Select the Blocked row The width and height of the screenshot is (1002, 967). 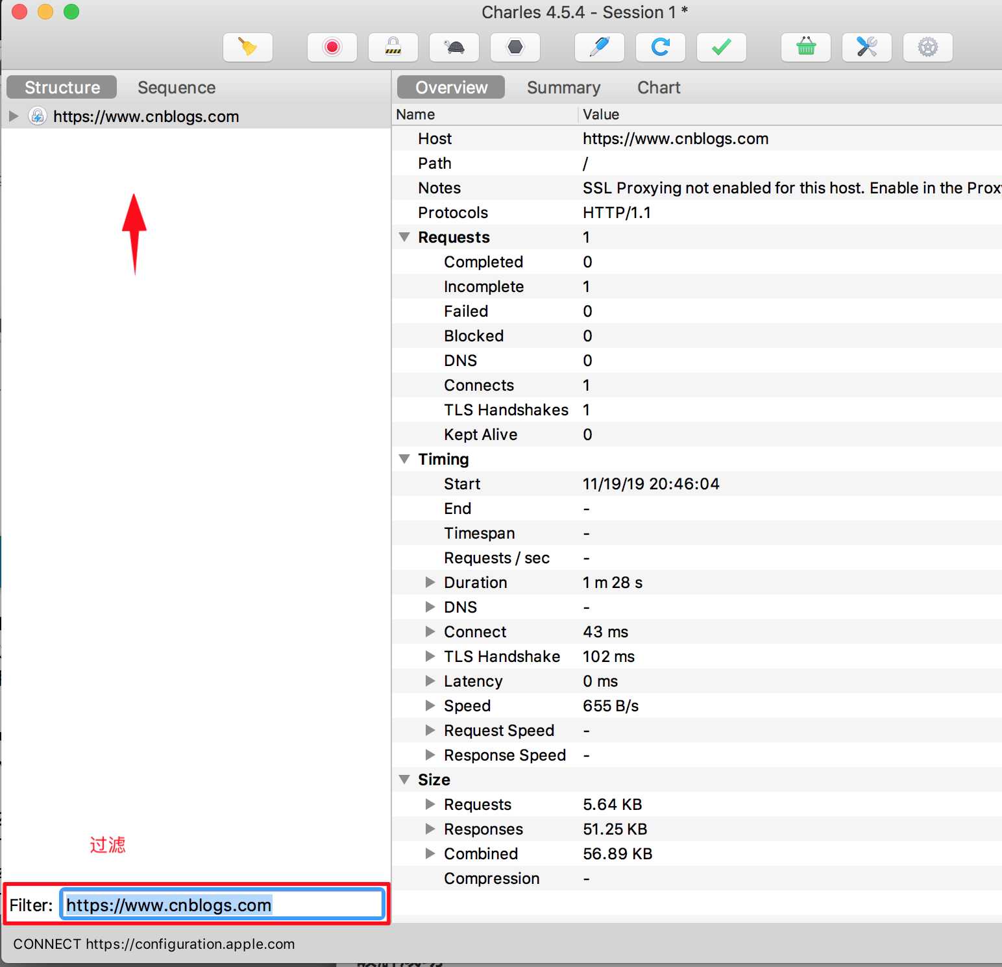(x=697, y=336)
